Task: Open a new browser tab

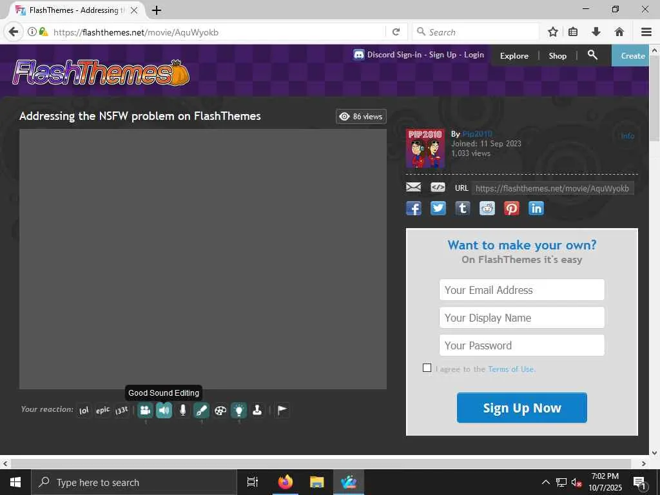Action: pos(156,10)
